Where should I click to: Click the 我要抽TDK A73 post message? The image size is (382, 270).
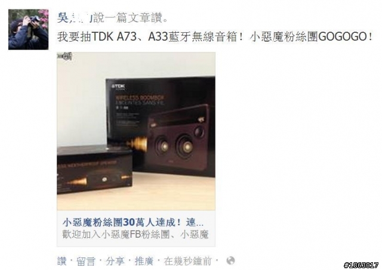pyautogui.click(x=215, y=37)
